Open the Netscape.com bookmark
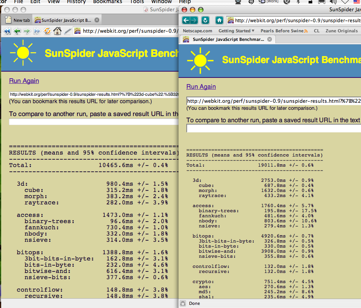Viewport: 361px width, 308px height. point(197,31)
